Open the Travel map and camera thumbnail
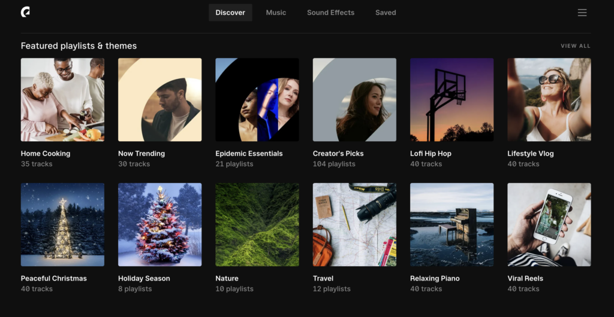614x317 pixels. pos(354,224)
